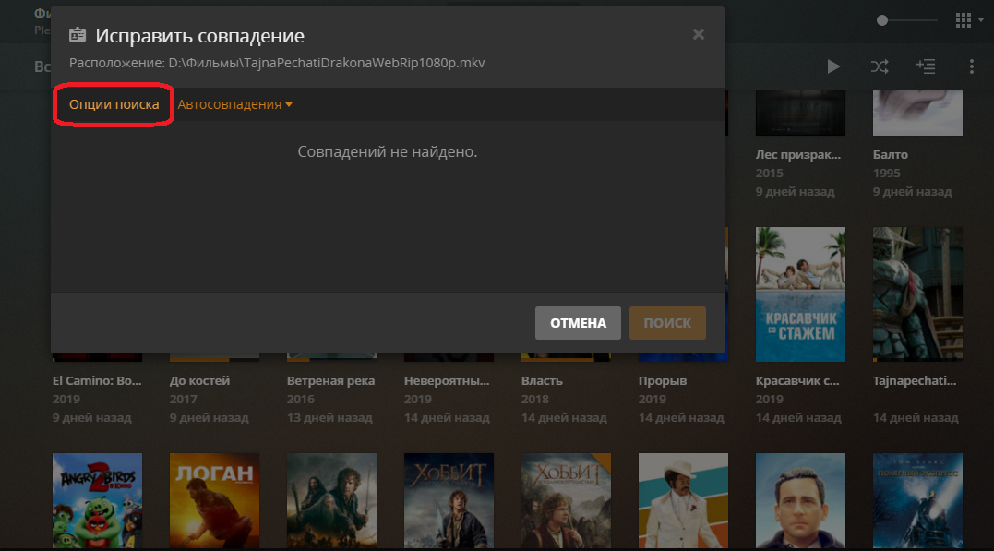Click the Ветреная река movie title
The image size is (994, 551).
(x=330, y=380)
